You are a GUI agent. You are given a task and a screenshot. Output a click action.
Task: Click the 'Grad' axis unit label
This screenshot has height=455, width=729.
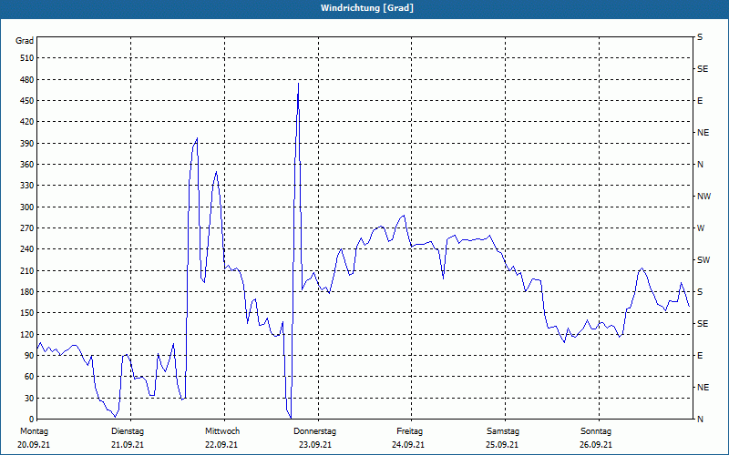25,41
